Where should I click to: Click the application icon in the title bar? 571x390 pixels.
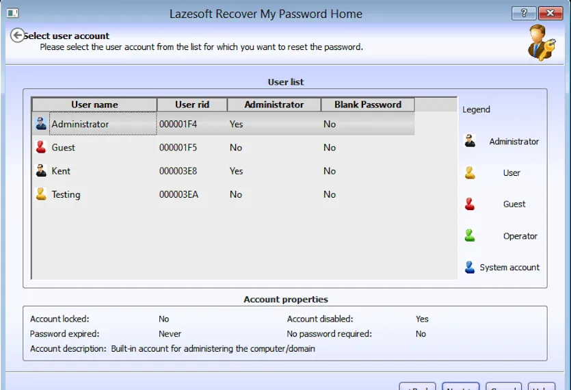12,13
